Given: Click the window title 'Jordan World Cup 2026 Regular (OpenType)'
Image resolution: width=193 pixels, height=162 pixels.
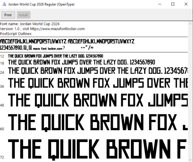Looking at the screenshot, I should [x=41, y=4].
